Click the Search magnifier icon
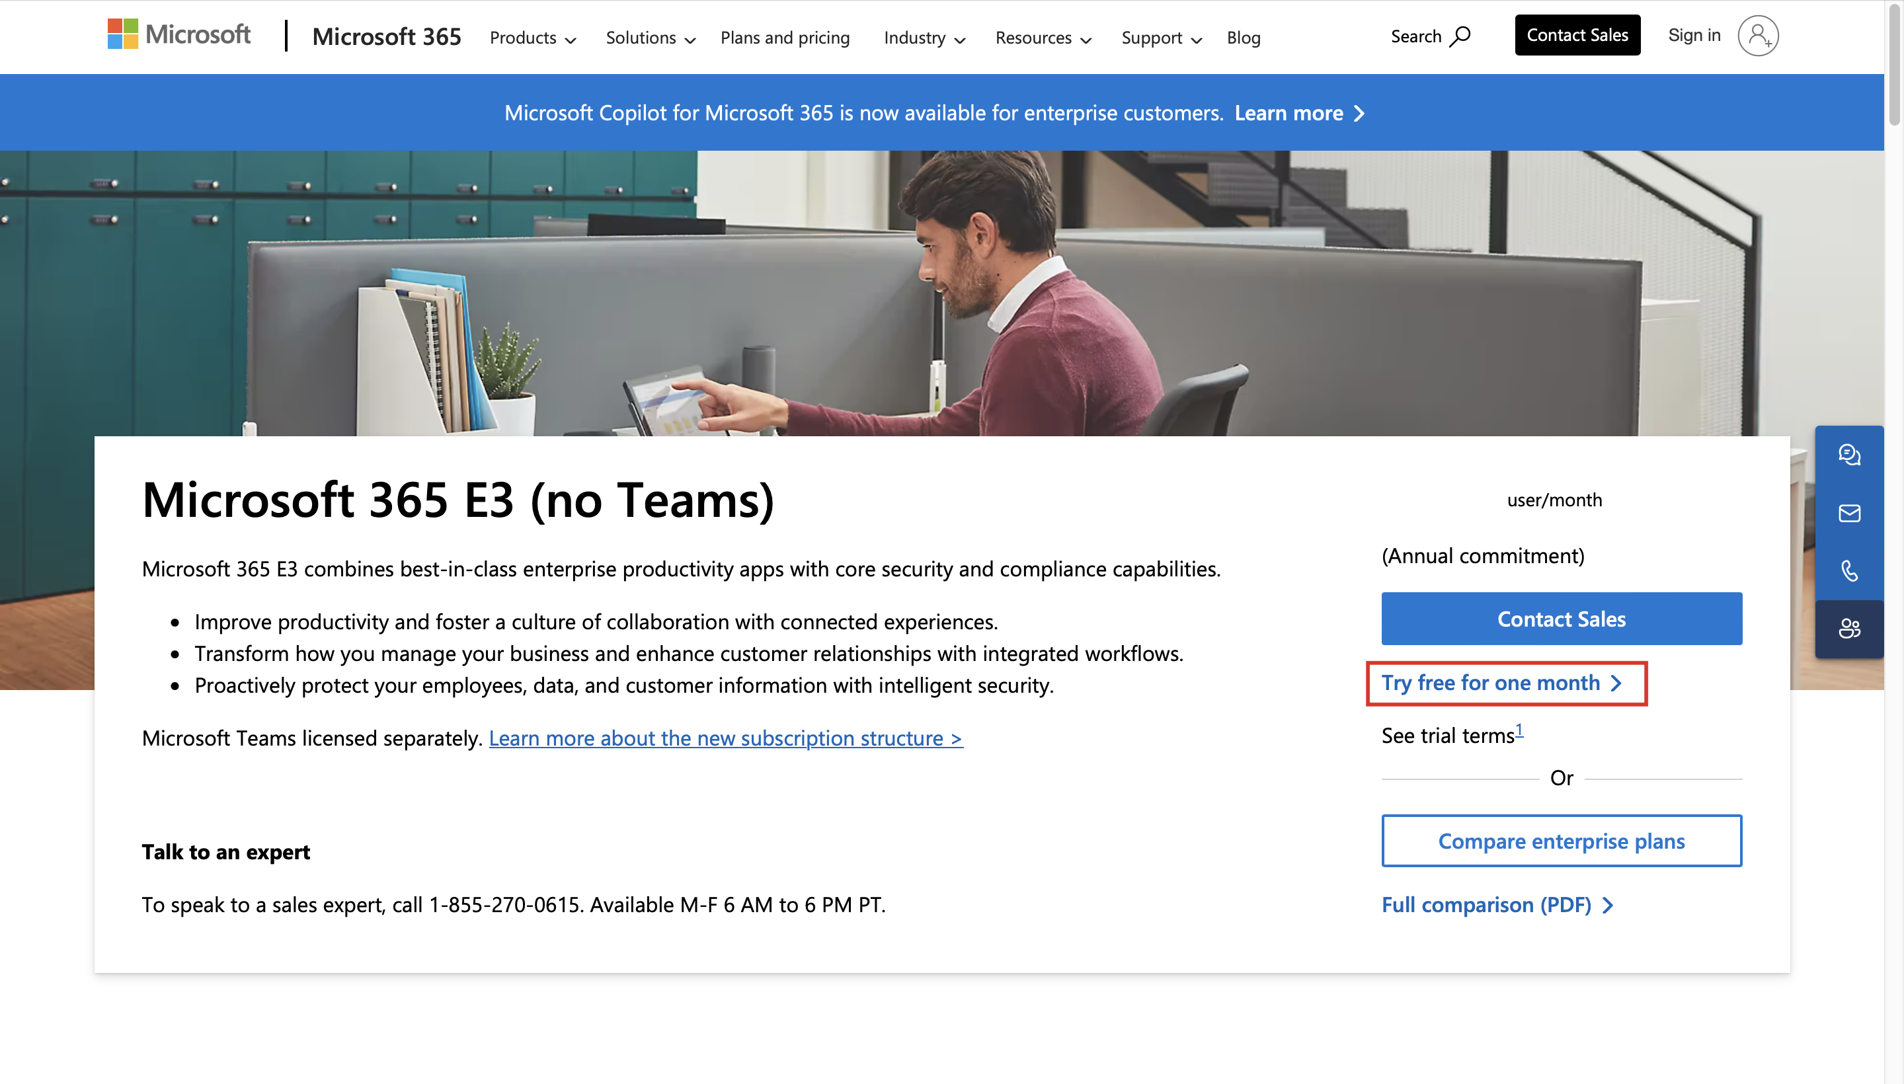1904x1084 pixels. coord(1460,36)
